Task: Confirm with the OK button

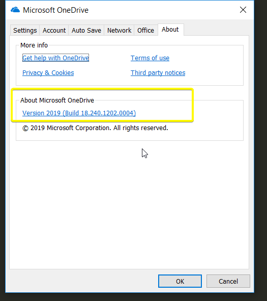Action: click(180, 281)
